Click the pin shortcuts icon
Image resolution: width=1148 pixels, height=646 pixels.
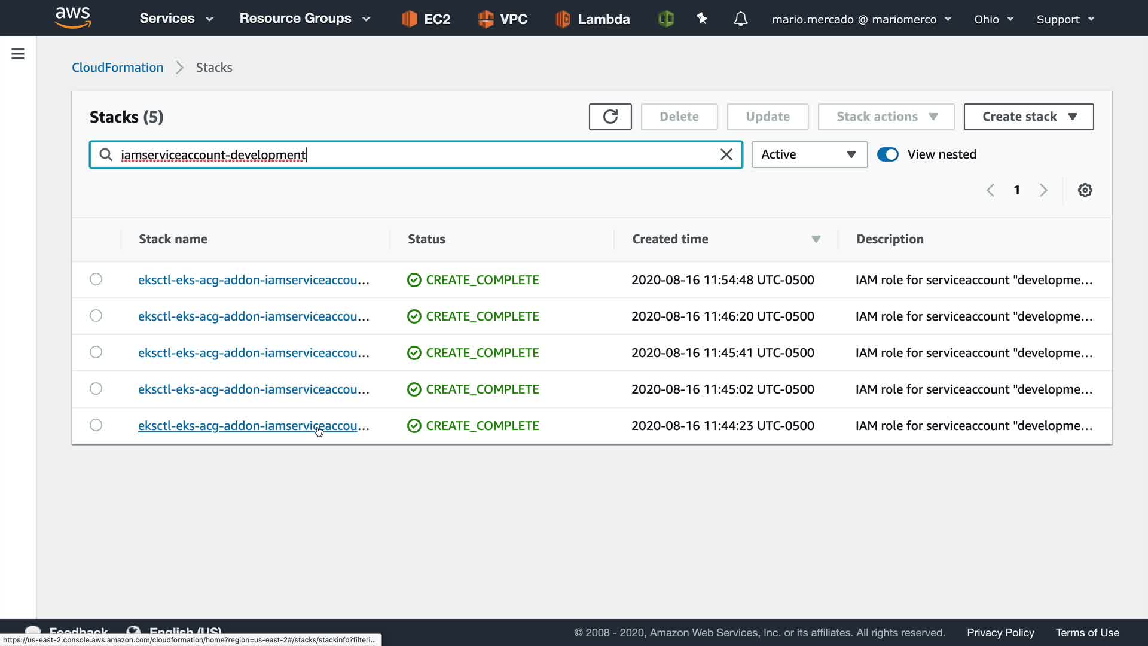tap(702, 19)
